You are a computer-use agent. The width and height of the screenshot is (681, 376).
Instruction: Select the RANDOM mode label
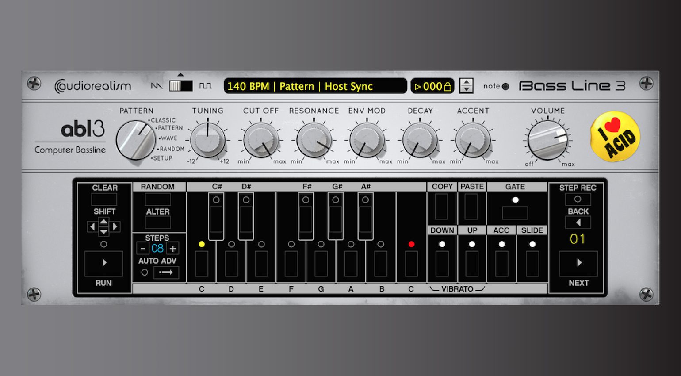tap(172, 149)
